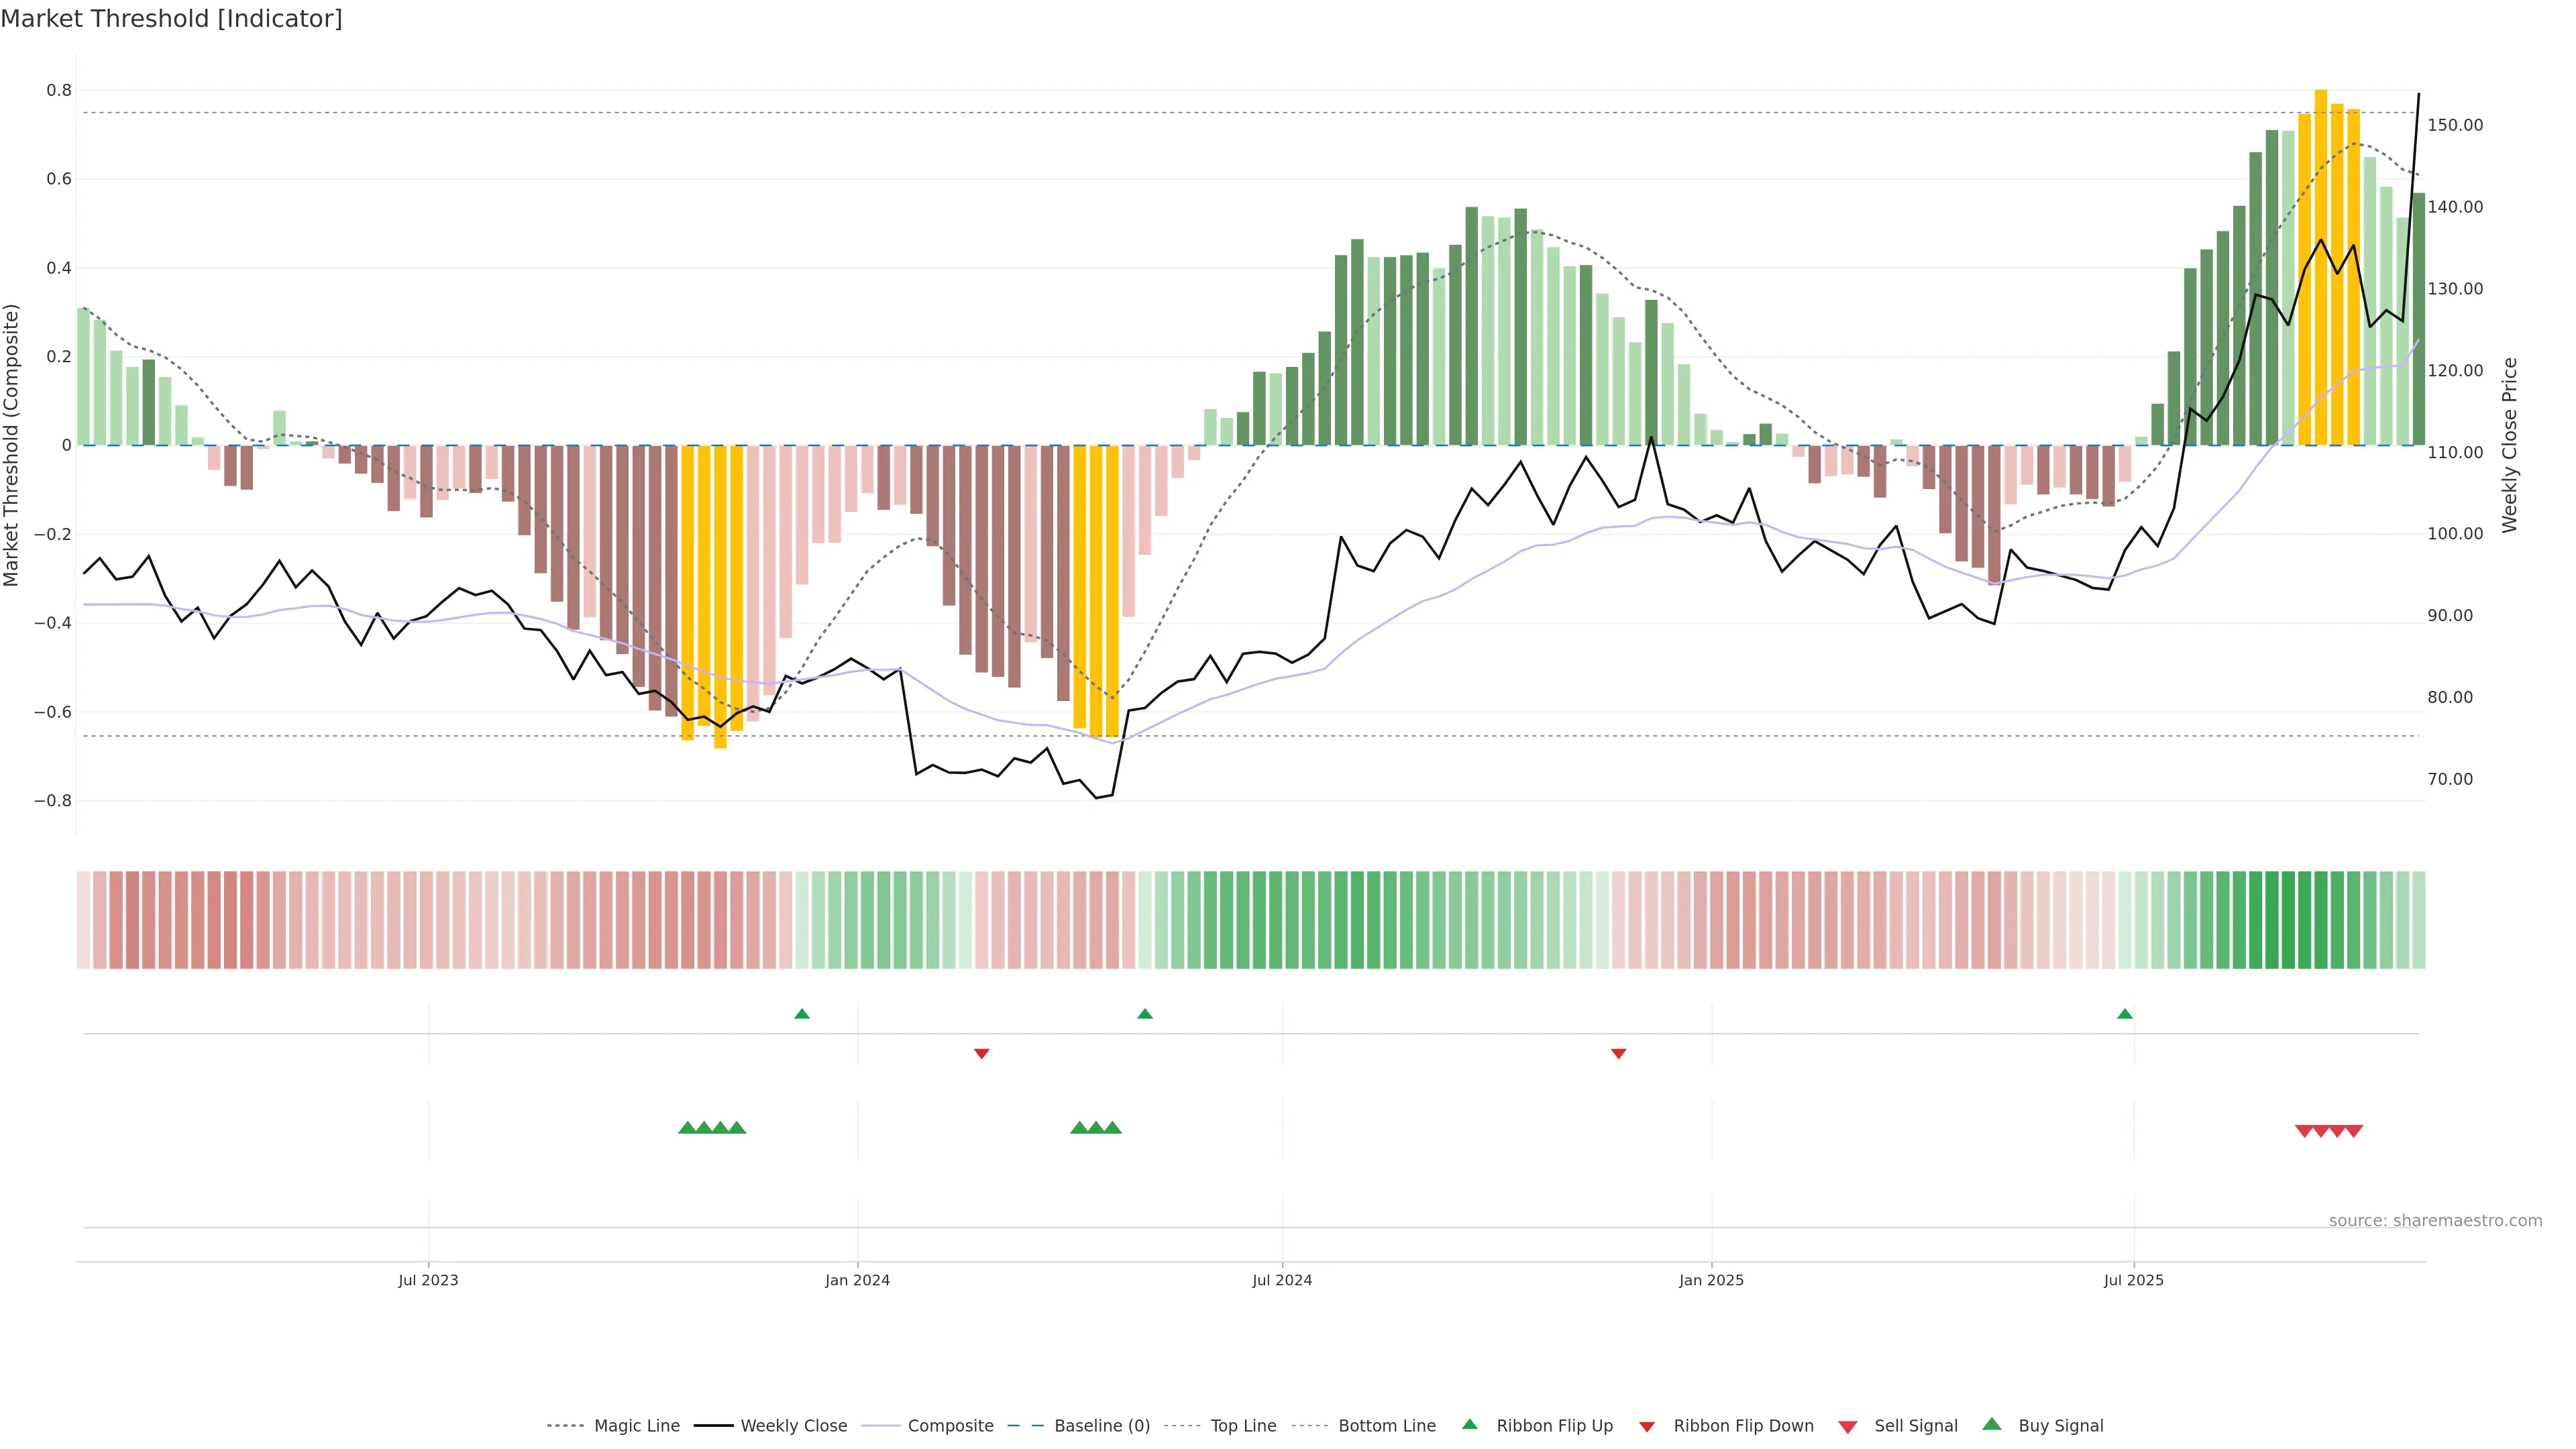2576x1449 pixels.
Task: Click the Jan 2024 axis label
Action: [x=857, y=1280]
